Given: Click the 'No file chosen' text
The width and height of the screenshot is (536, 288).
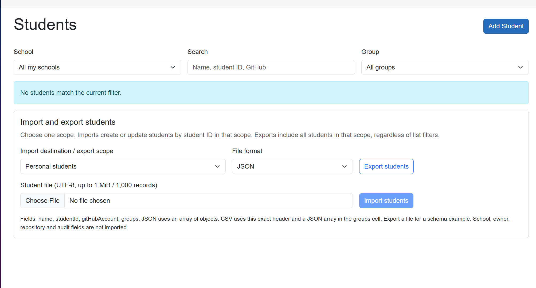Looking at the screenshot, I should 90,201.
